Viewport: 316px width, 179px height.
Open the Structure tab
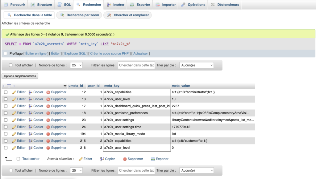click(x=41, y=5)
